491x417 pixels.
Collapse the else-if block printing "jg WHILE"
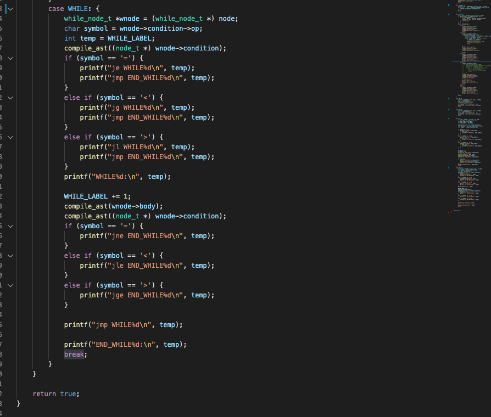10,98
